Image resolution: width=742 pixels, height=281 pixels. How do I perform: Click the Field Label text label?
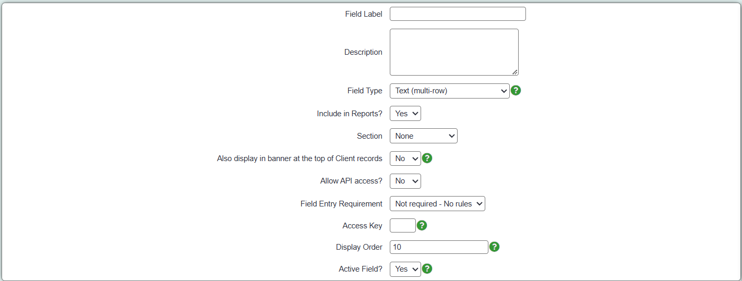tap(364, 14)
